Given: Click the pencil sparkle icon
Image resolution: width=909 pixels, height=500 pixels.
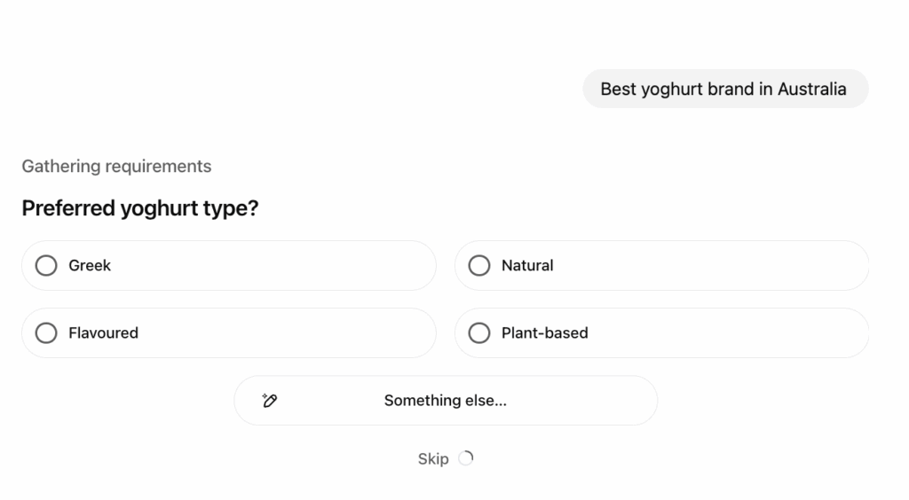Looking at the screenshot, I should [x=270, y=401].
